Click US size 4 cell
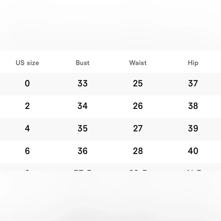 (27, 128)
